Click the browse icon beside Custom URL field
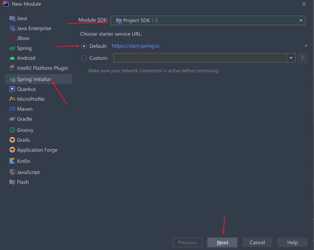 coord(302,58)
